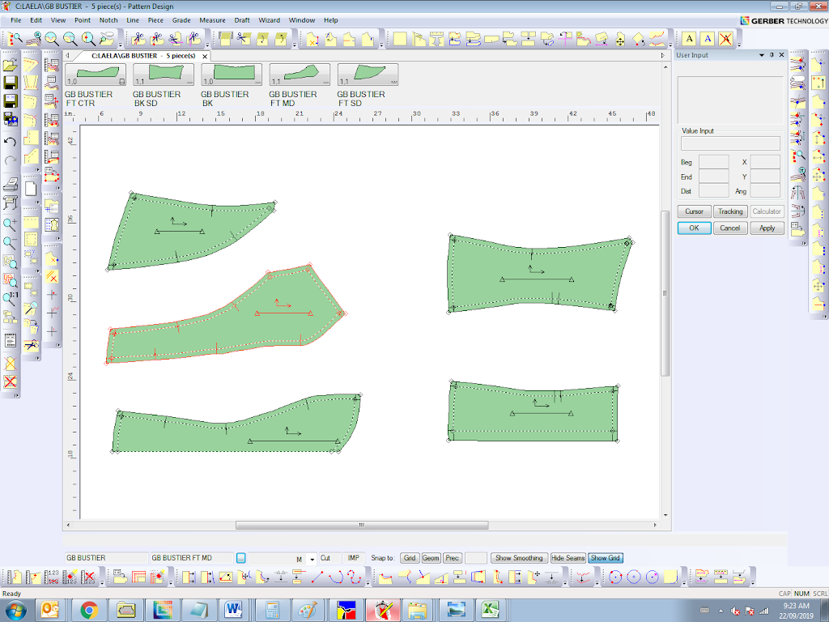
Task: Click the Apply button
Action: pos(767,228)
